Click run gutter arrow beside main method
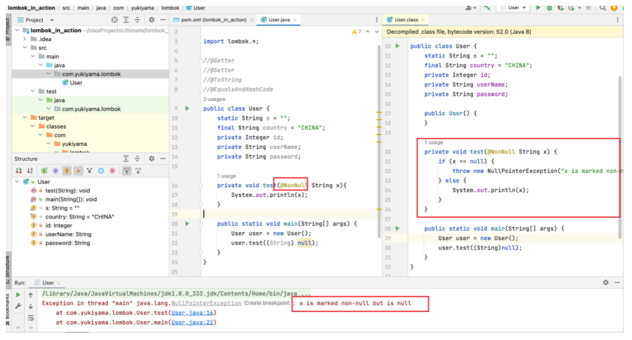This screenshot has width=632, height=340. 187,224
